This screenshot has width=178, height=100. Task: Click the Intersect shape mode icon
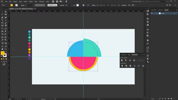[130, 60]
